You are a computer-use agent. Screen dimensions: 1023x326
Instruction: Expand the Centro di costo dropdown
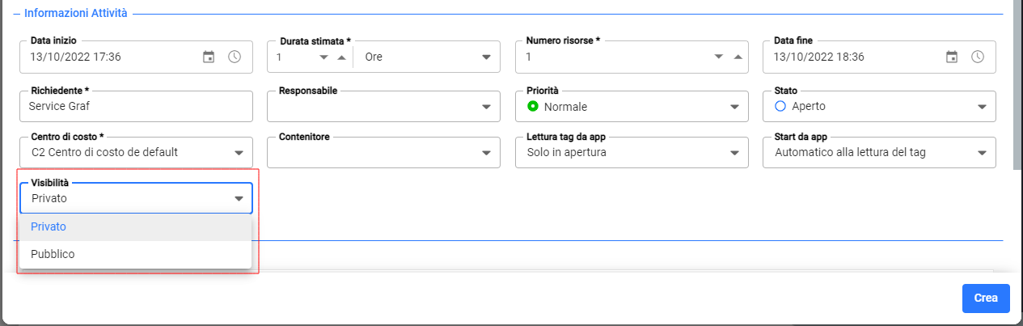[136, 152]
